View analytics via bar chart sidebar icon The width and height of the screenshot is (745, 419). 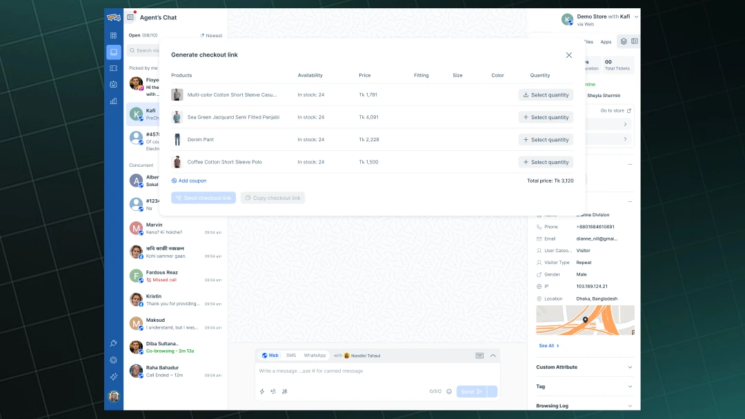tap(113, 101)
